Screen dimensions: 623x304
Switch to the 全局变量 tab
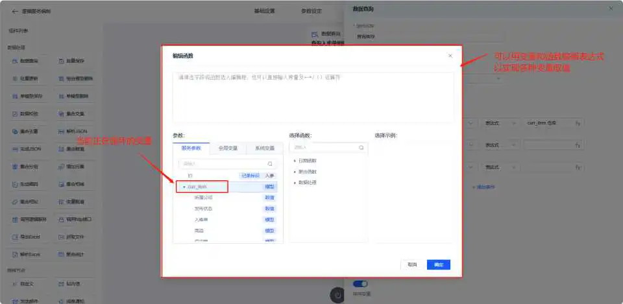pyautogui.click(x=228, y=148)
